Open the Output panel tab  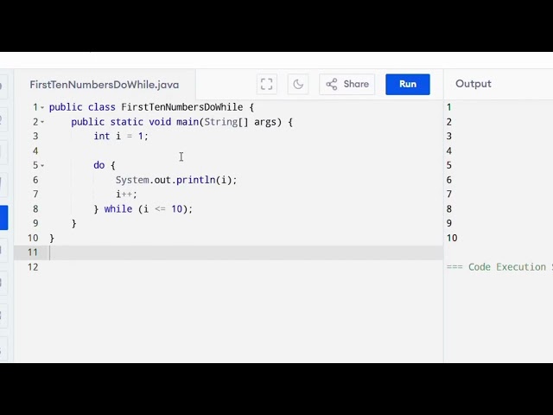[x=473, y=84]
